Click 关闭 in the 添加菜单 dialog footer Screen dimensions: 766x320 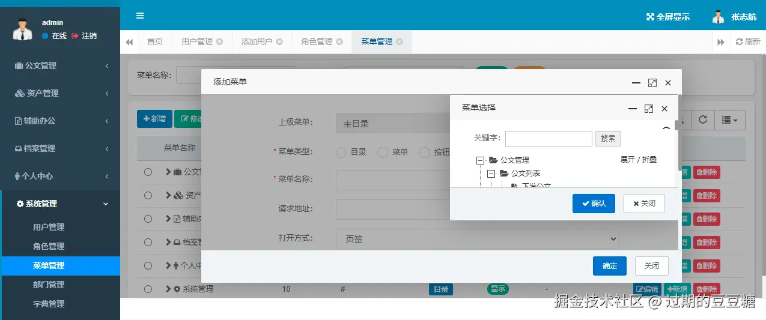point(652,266)
